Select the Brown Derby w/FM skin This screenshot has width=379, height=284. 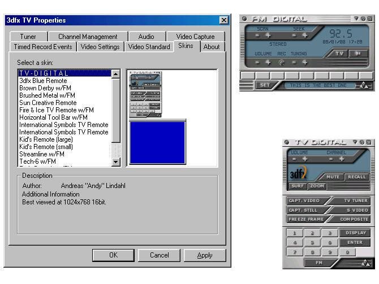point(65,88)
